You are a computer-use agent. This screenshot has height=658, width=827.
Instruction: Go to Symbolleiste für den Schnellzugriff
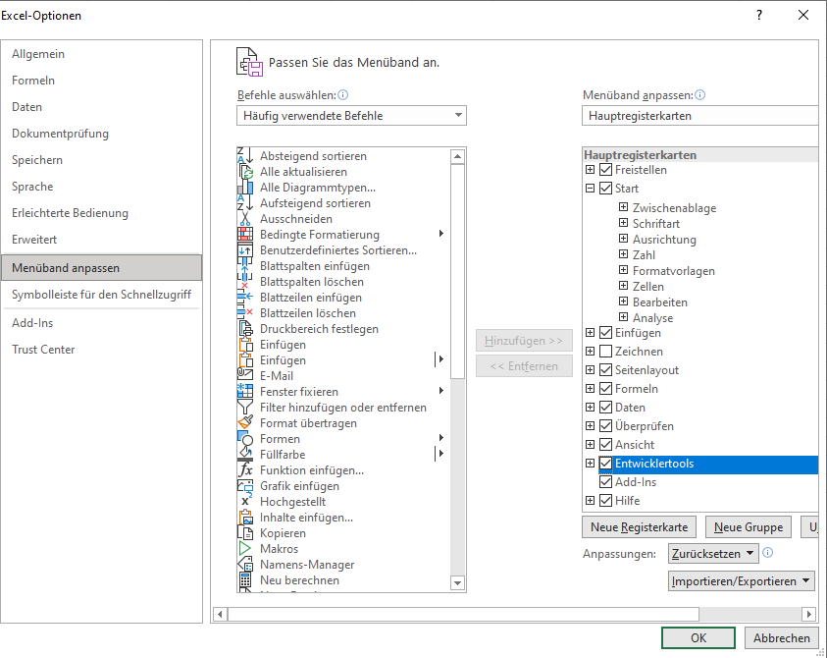pyautogui.click(x=101, y=295)
